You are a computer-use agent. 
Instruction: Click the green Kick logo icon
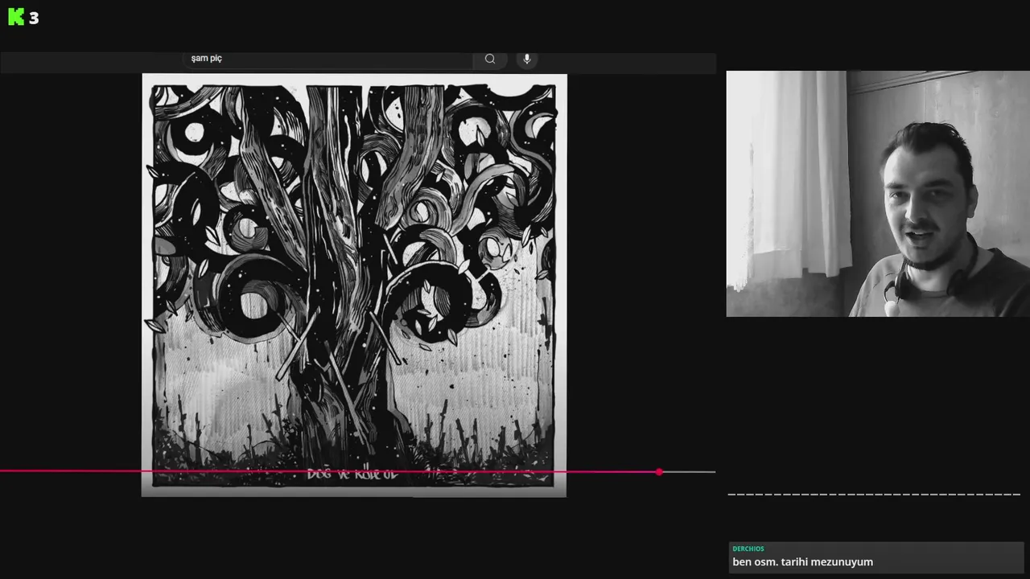click(x=16, y=17)
